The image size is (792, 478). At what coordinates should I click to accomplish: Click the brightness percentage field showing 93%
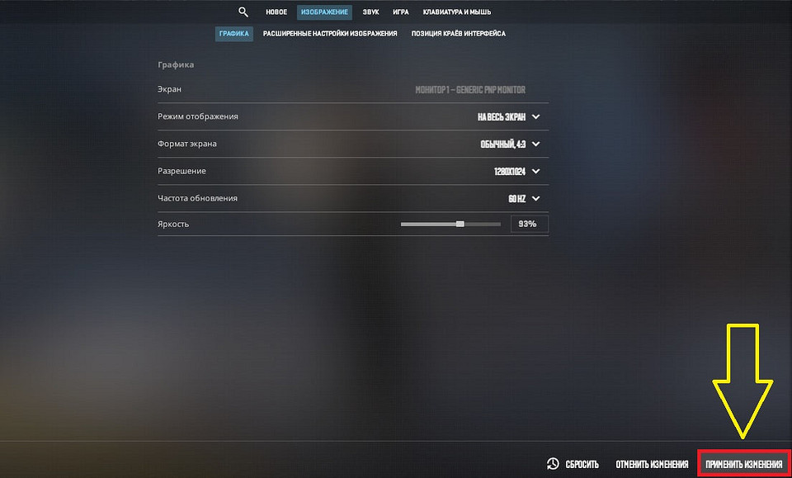[x=529, y=224]
